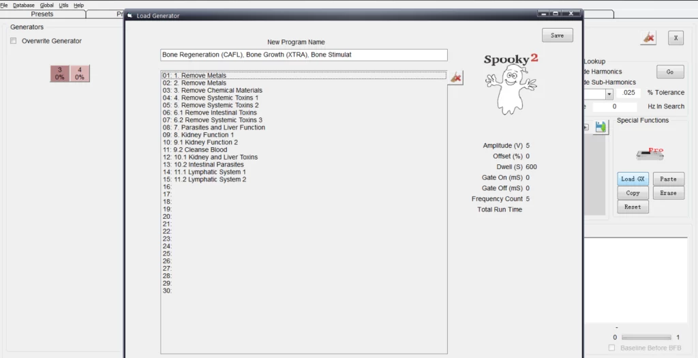698x358 pixels.
Task: Toggle the Baseline Before BFB checkbox
Action: [x=611, y=348]
